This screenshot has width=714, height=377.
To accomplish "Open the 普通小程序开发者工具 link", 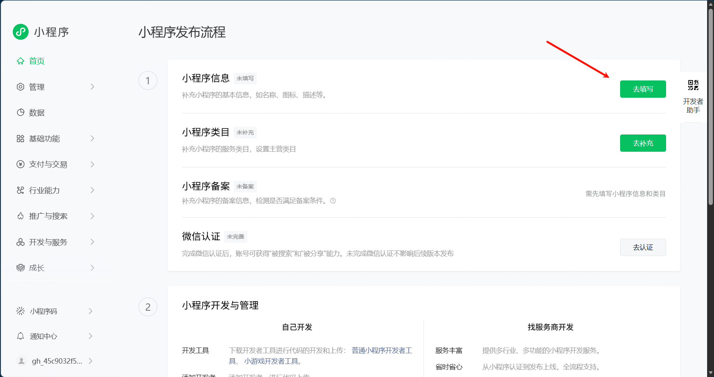I will pyautogui.click(x=382, y=350).
